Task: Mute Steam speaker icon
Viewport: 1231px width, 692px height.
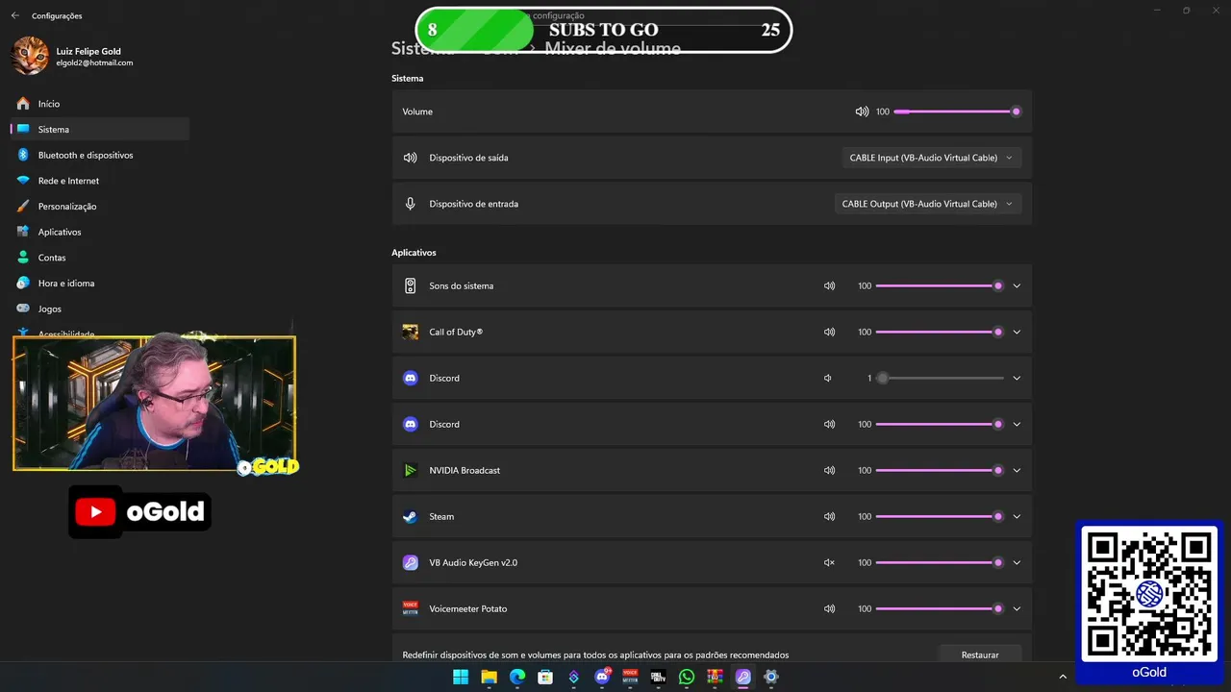Action: pyautogui.click(x=829, y=516)
